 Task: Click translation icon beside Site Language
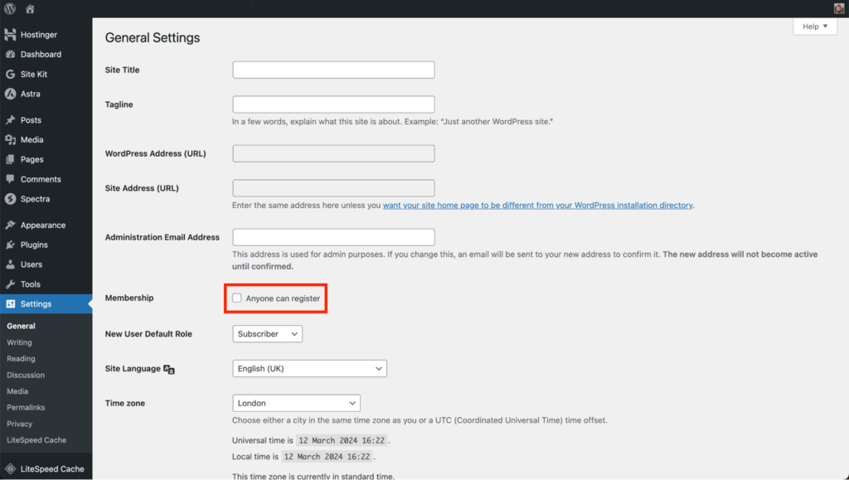tap(169, 369)
